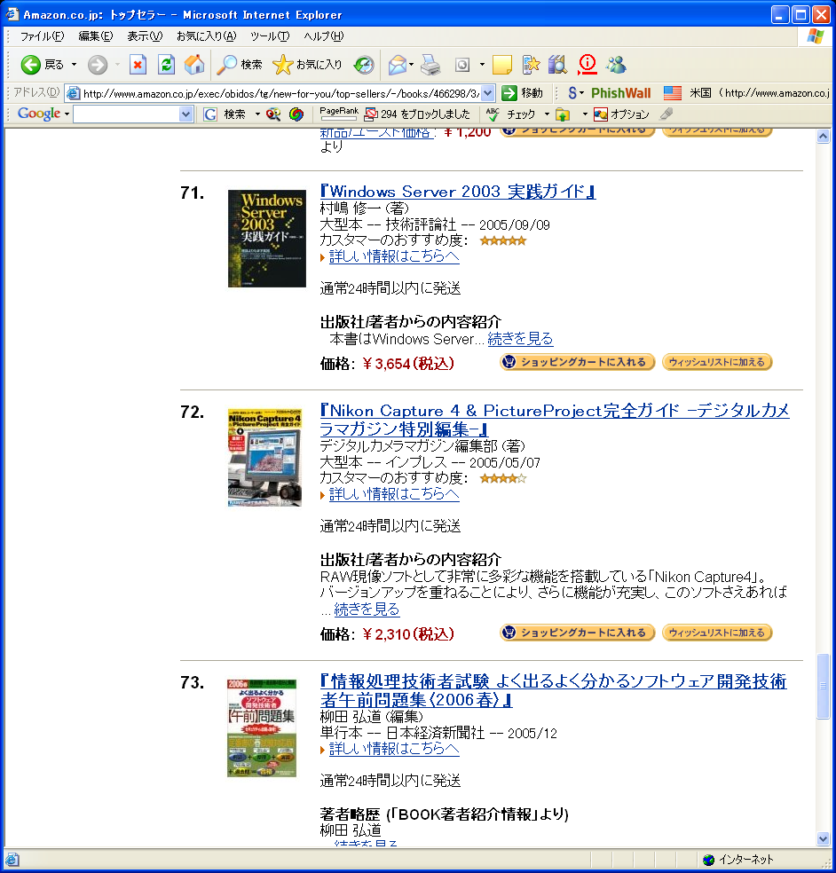Open the ツール menu
Viewport: 836px width, 873px height.
270,36
